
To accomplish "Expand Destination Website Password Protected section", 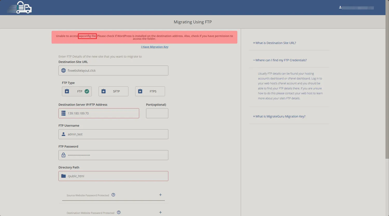I will (x=160, y=212).
